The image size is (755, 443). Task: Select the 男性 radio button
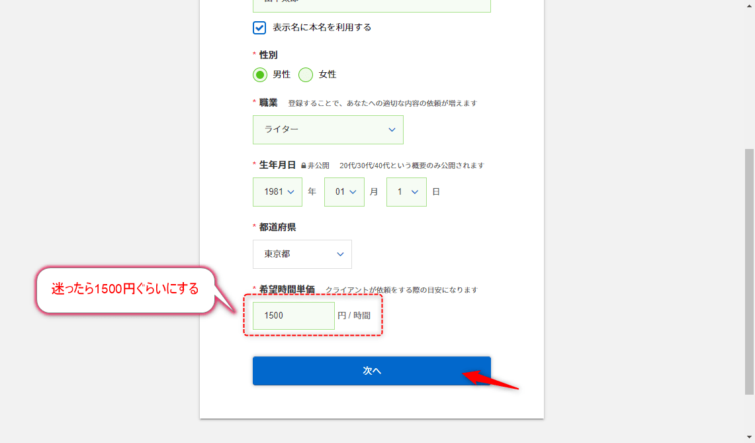(260, 75)
